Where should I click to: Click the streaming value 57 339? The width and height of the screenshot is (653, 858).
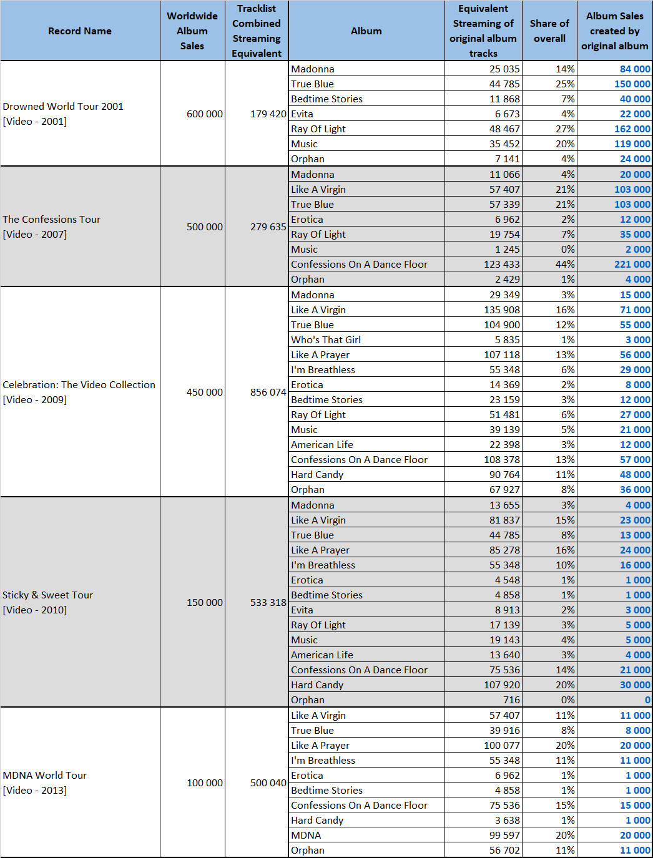pos(483,204)
